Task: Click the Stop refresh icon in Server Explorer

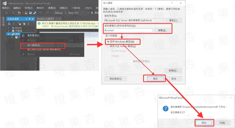Action: point(14,24)
